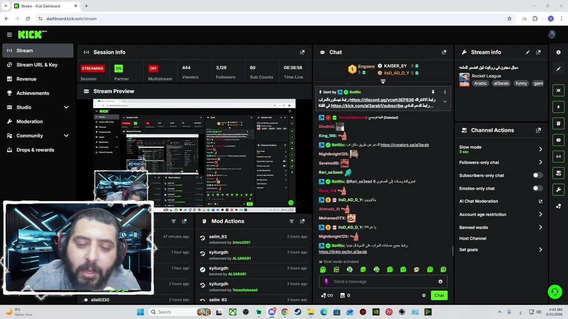Collapse the chat leaderboard arrow
Viewport: 568px width, 319px height.
(383, 82)
